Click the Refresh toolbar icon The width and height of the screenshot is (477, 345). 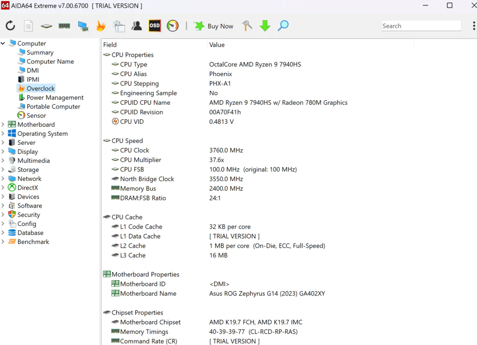(10, 26)
